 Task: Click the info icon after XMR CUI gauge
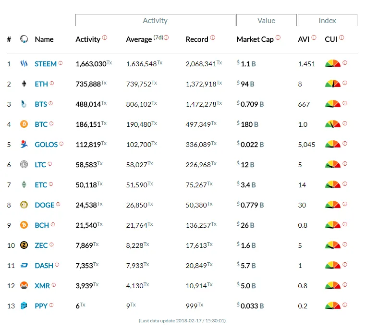click(x=345, y=285)
